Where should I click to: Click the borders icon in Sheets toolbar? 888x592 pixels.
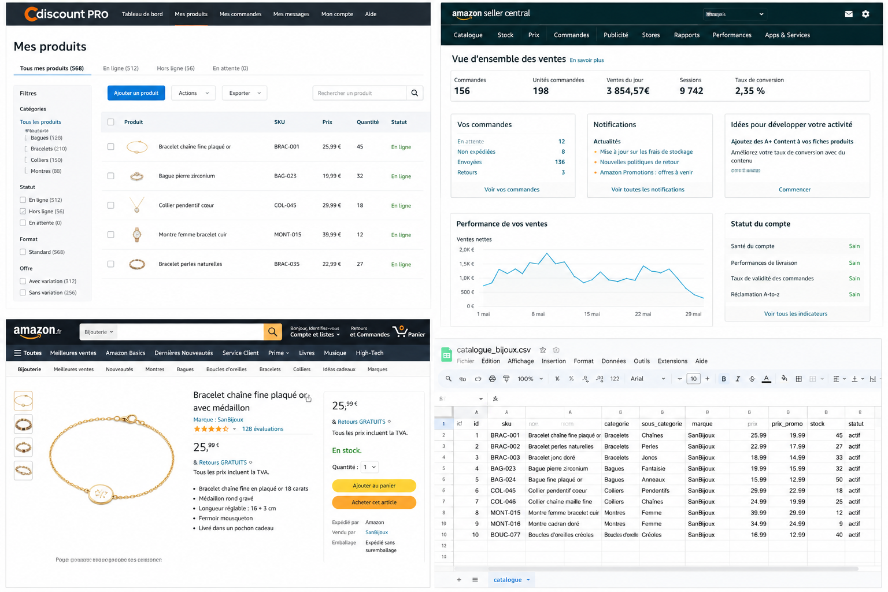click(798, 379)
